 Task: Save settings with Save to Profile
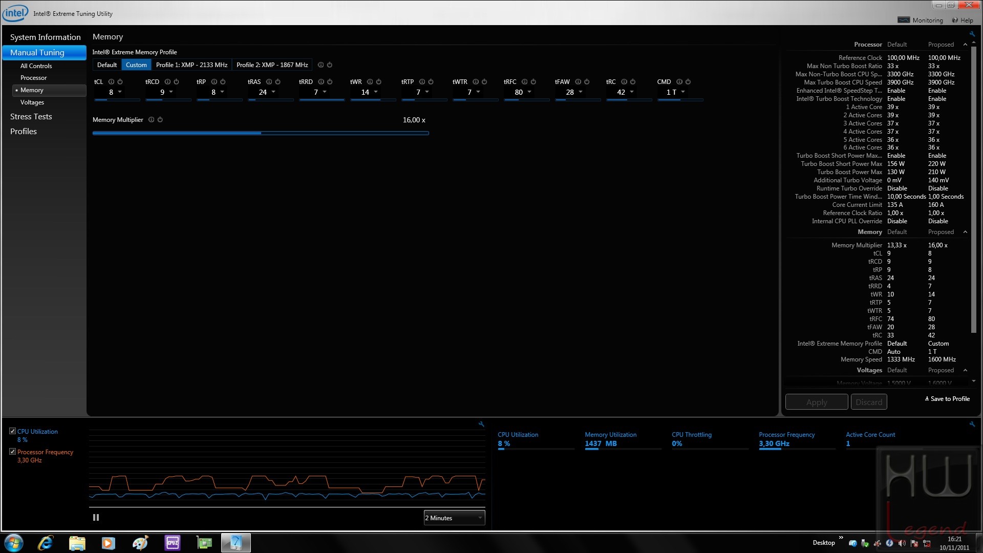pyautogui.click(x=947, y=399)
